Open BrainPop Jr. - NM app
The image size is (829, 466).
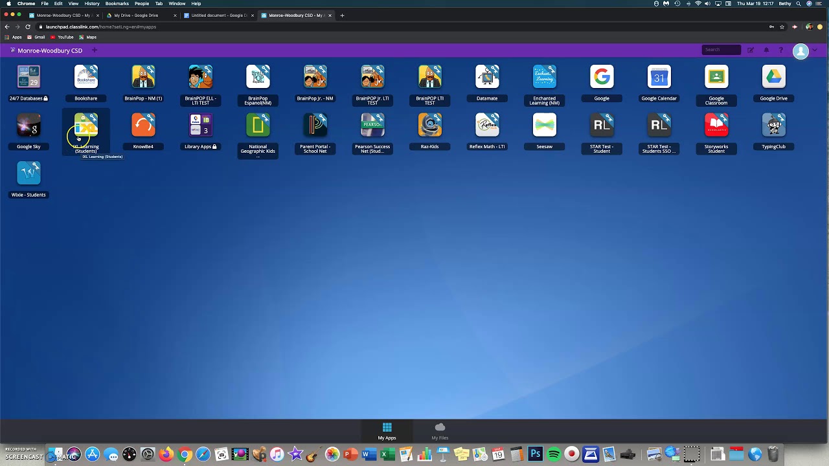pos(315,77)
